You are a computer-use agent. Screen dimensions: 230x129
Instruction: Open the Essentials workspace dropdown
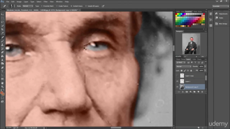point(220,6)
